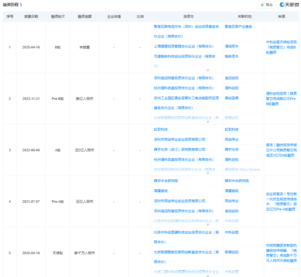Open source article on 近2亿元A轮融资

click(281, 150)
